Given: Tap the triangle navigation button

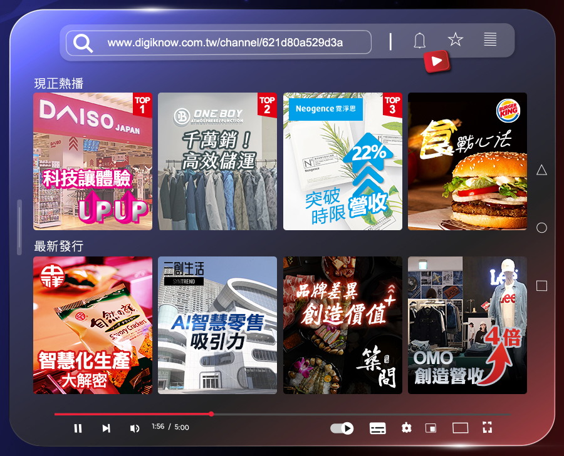Looking at the screenshot, I should (541, 170).
